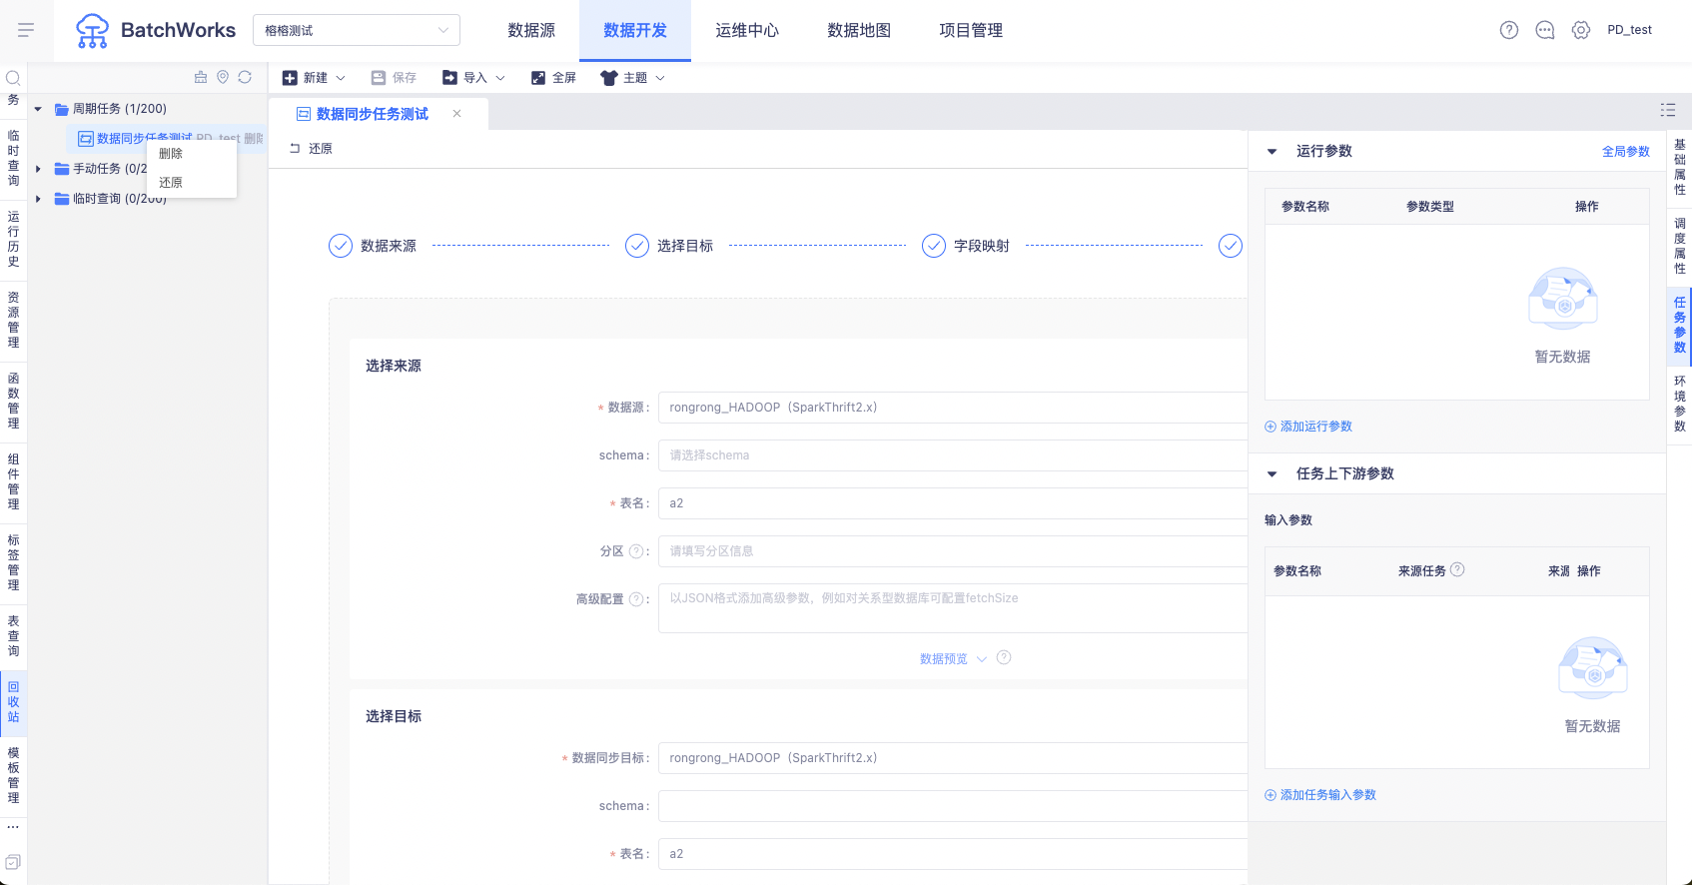Click the 来源任务 help question icon
Viewport: 1692px width, 885px height.
click(1457, 569)
